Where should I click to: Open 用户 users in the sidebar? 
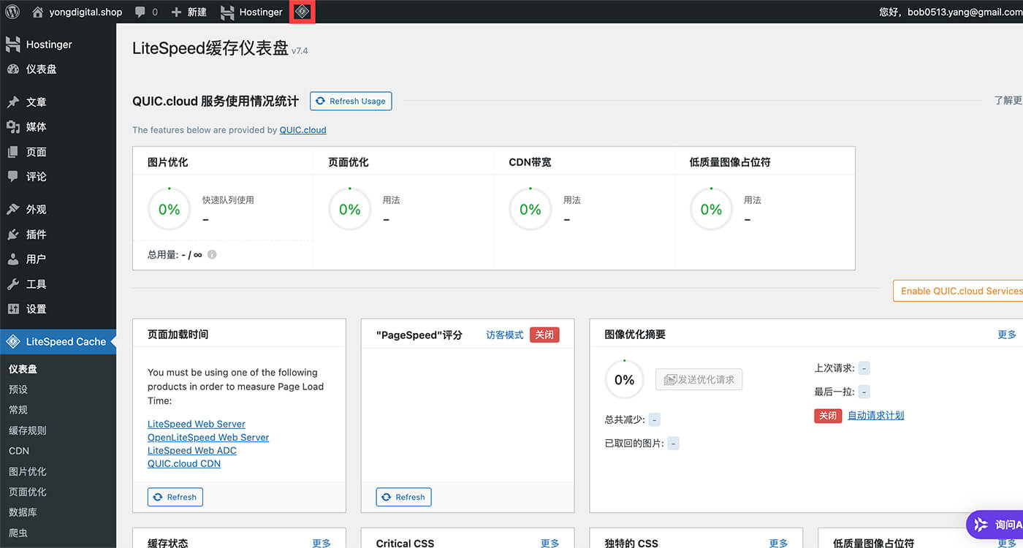click(x=58, y=259)
